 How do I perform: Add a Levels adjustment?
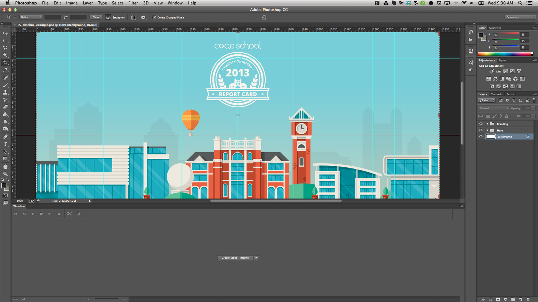[x=499, y=71]
